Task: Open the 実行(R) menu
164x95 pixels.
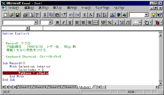Action: click(x=72, y=8)
